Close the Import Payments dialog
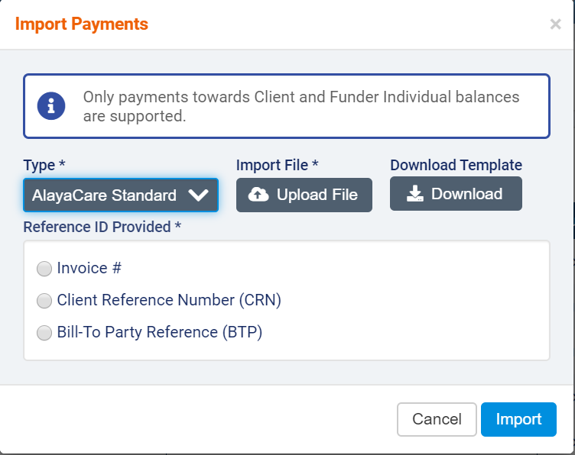Screen dimensions: 575x455 555,24
